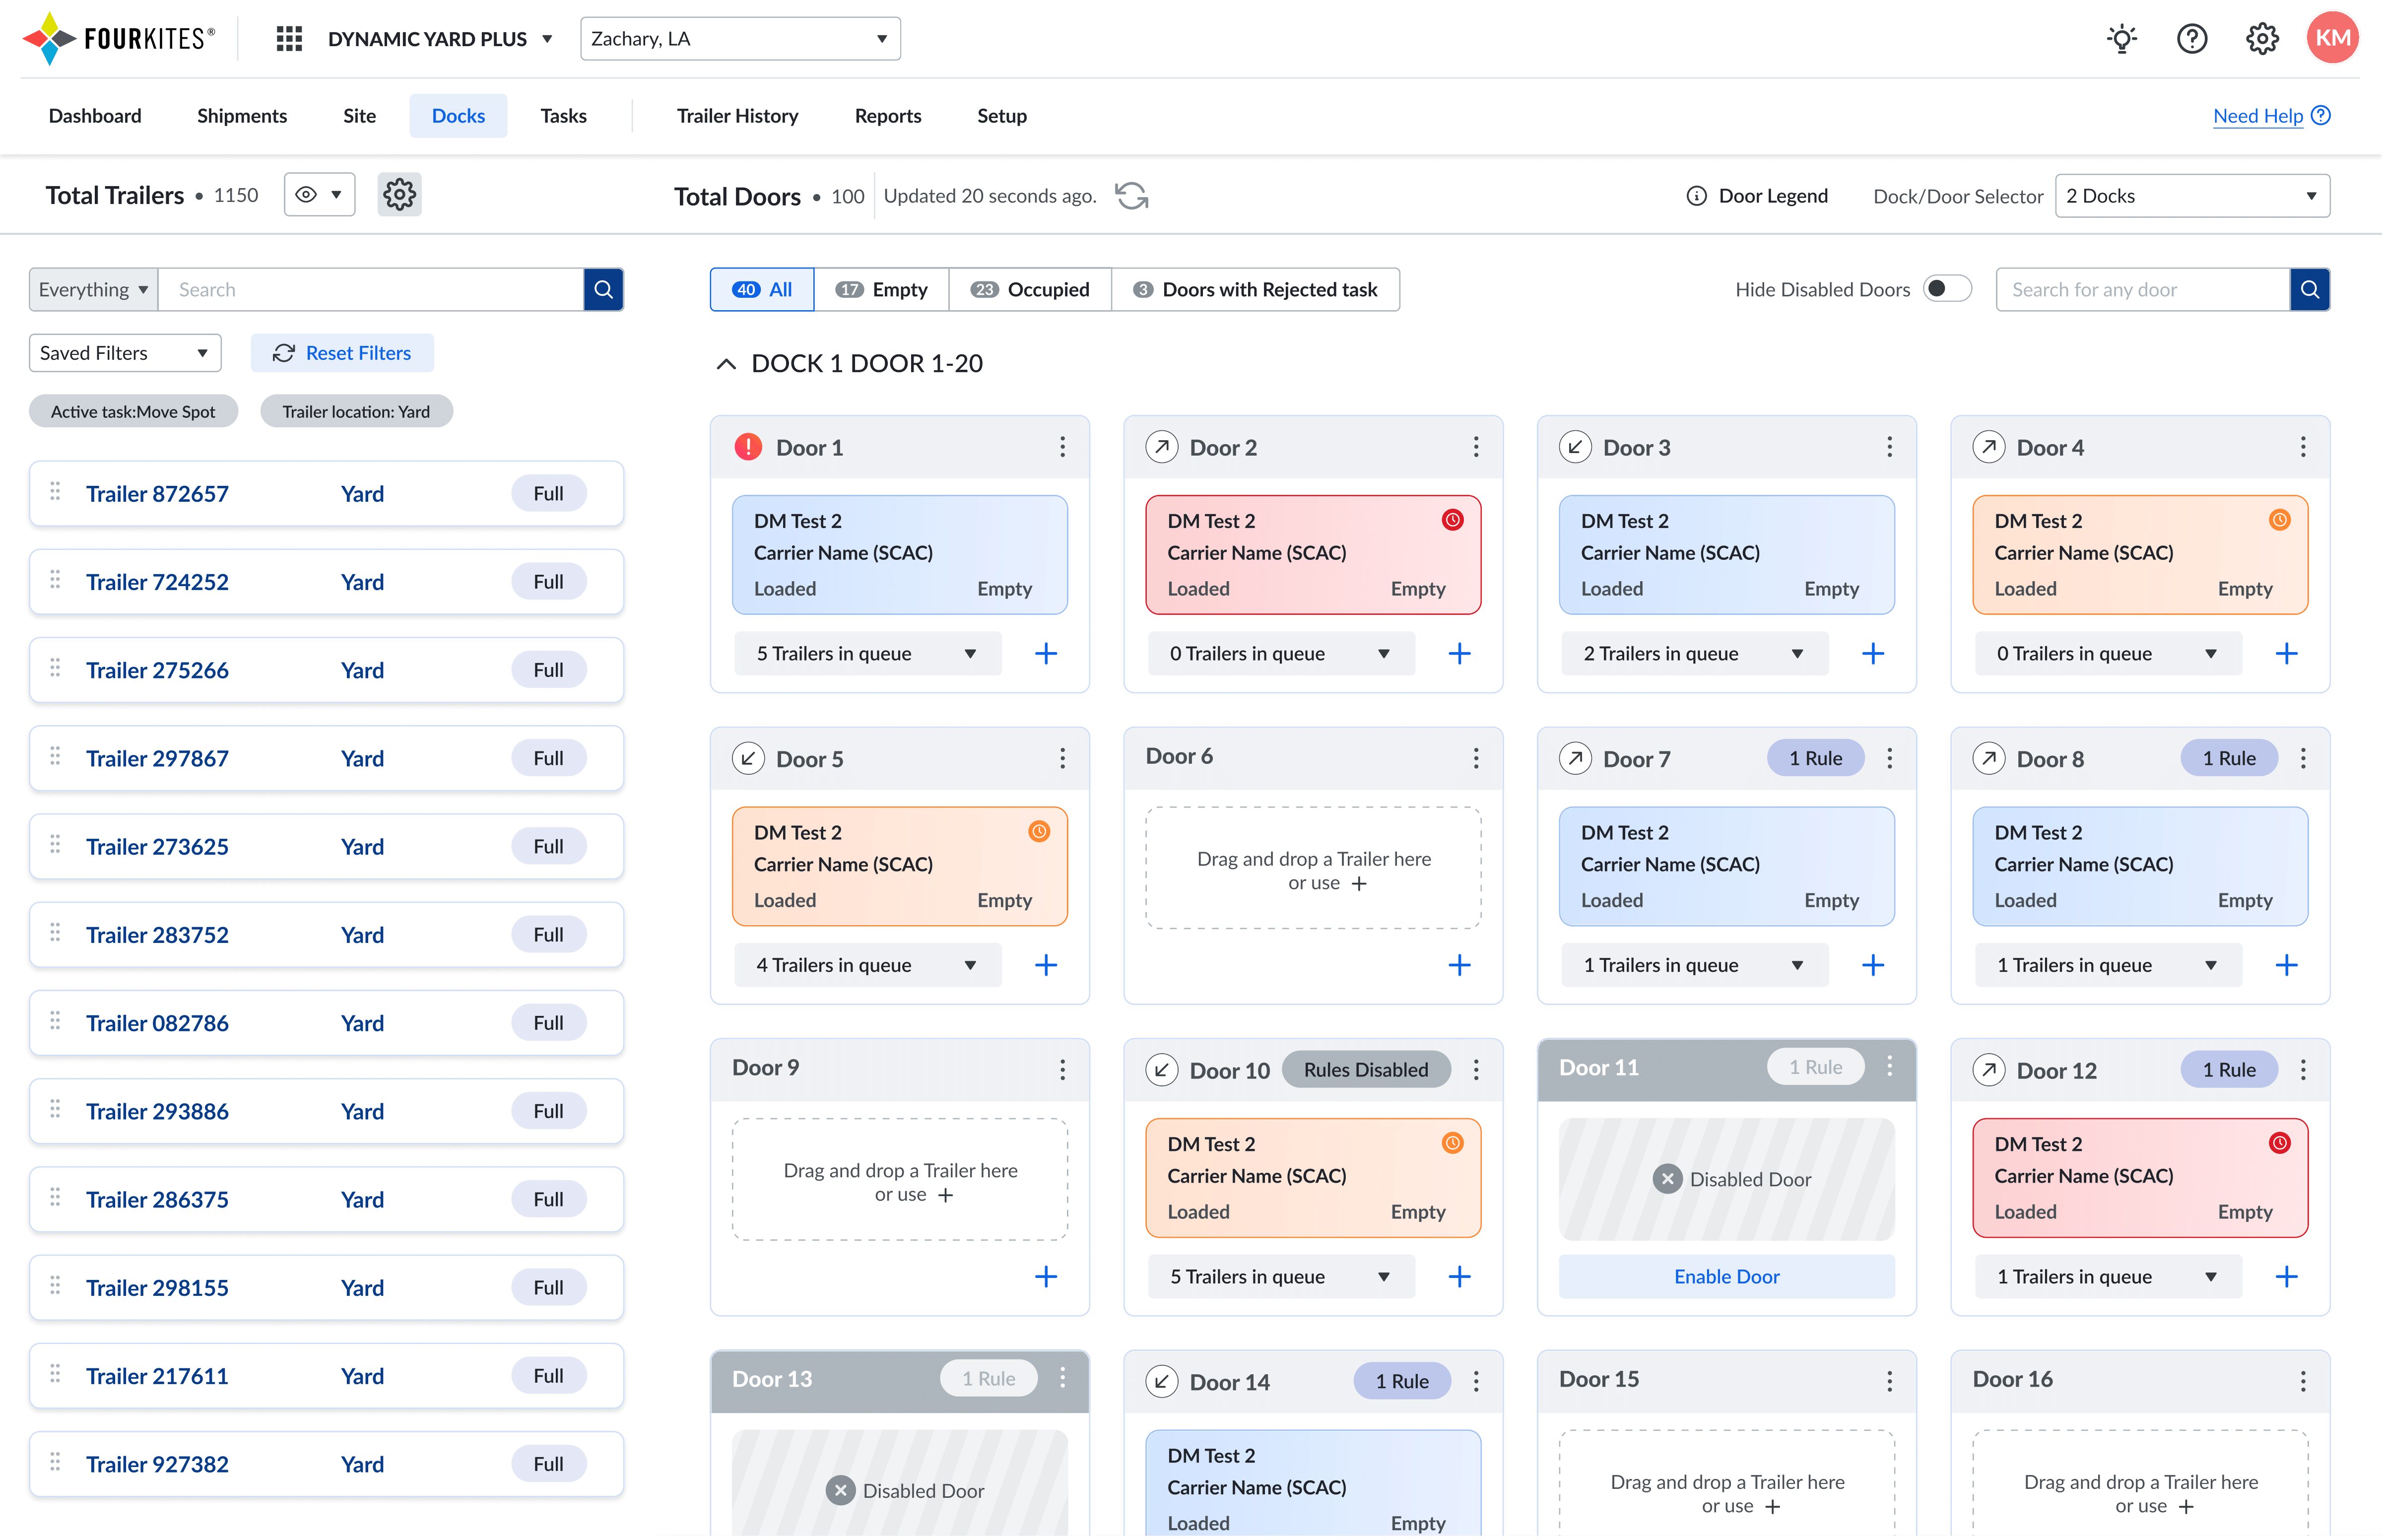Viewport: 2382px width, 1540px height.
Task: Filter Doors with Rejected task
Action: [x=1255, y=289]
